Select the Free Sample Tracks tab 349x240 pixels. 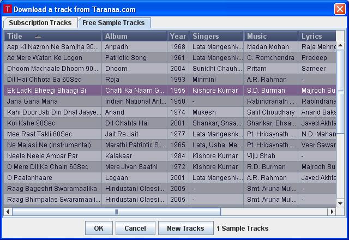click(113, 23)
